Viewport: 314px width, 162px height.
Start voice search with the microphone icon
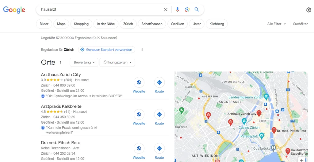[178, 10]
